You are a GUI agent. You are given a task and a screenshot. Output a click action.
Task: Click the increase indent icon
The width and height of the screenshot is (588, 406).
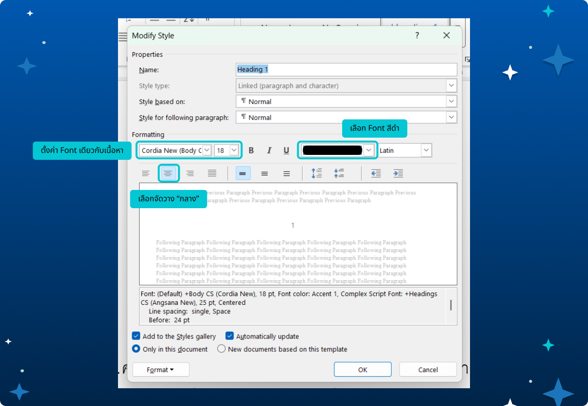398,173
